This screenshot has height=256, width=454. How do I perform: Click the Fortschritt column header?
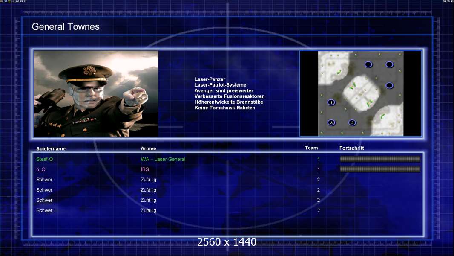click(351, 148)
